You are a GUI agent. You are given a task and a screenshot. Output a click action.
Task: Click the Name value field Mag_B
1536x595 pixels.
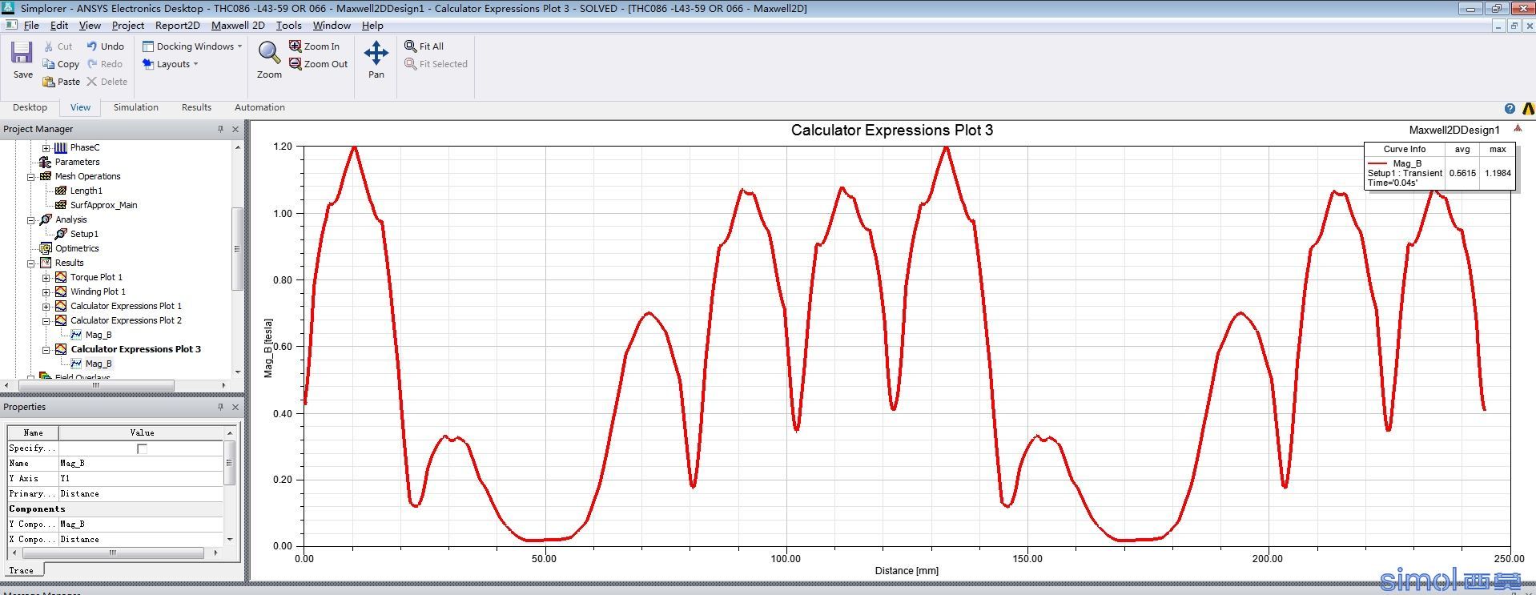pyautogui.click(x=139, y=463)
